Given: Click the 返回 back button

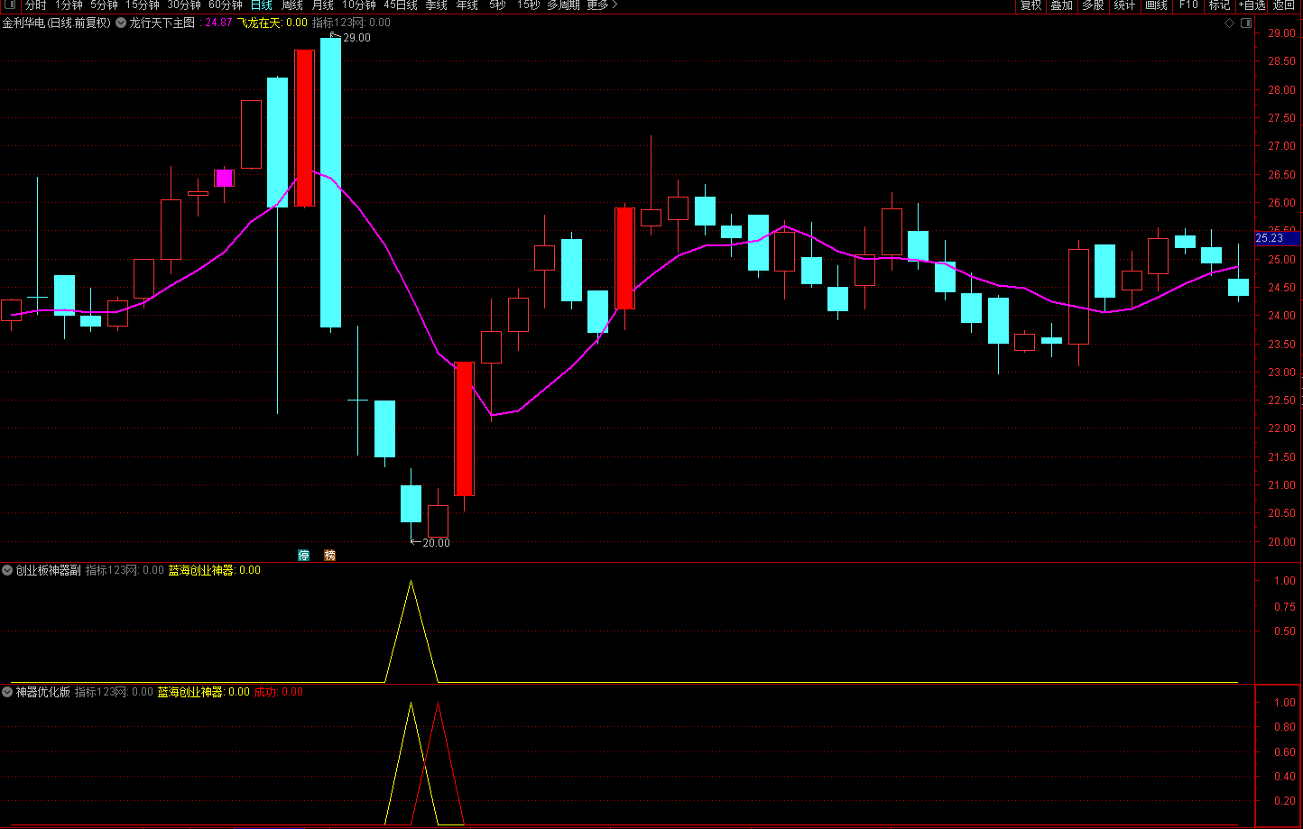Looking at the screenshot, I should 1284,5.
